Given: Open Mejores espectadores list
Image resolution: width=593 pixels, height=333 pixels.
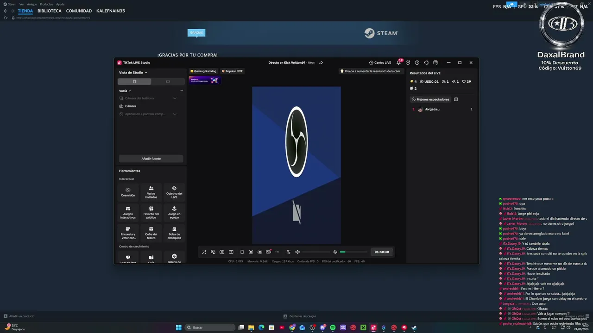Looking at the screenshot, I should tap(430, 99).
